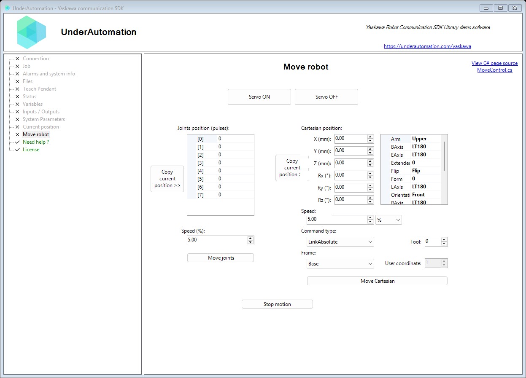Viewport: 526px width, 378px height.
Task: Click the Move joints button
Action: (x=221, y=258)
